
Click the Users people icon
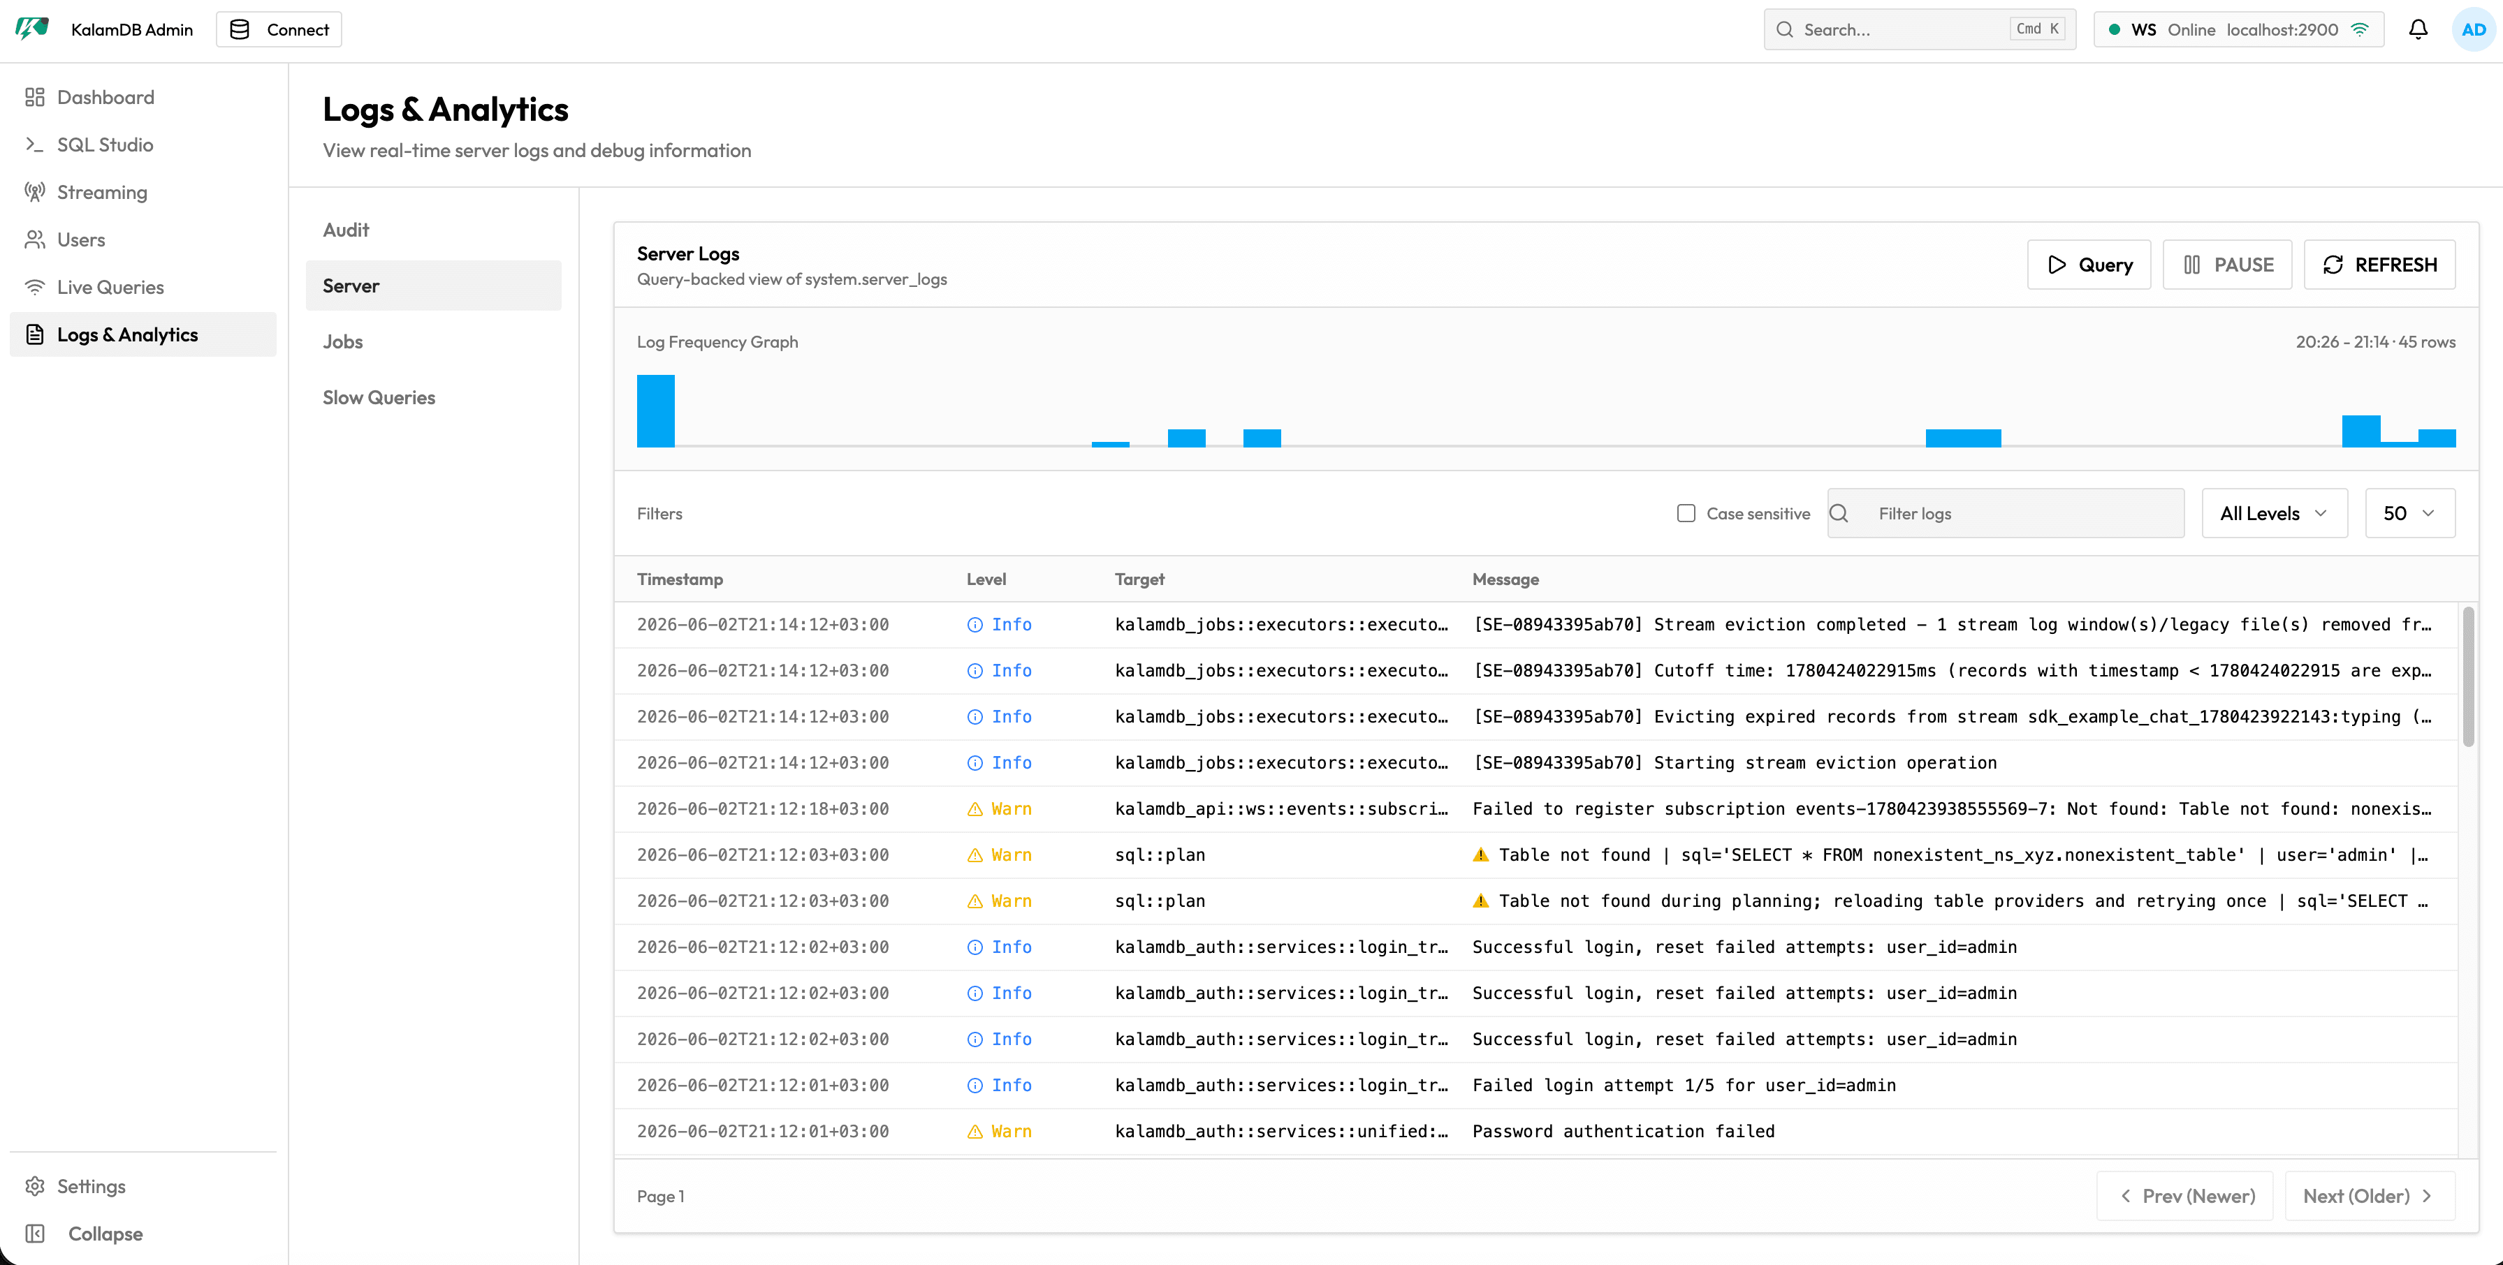[x=35, y=239]
